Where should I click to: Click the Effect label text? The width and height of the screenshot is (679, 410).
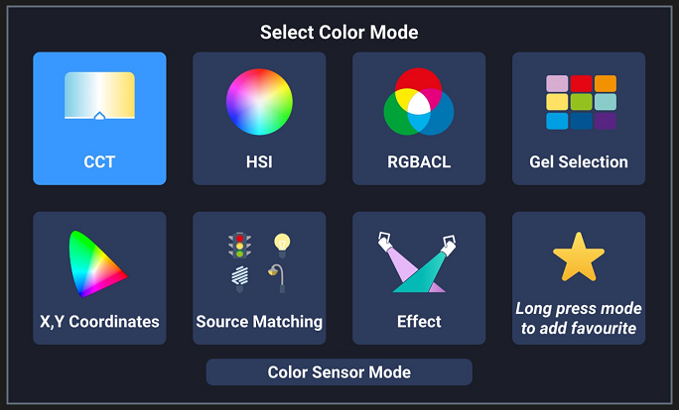pyautogui.click(x=419, y=322)
